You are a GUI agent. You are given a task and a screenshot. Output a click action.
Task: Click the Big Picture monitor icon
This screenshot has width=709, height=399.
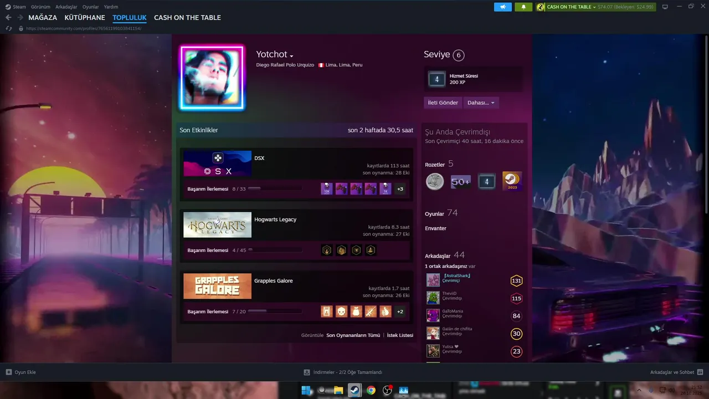point(665,7)
